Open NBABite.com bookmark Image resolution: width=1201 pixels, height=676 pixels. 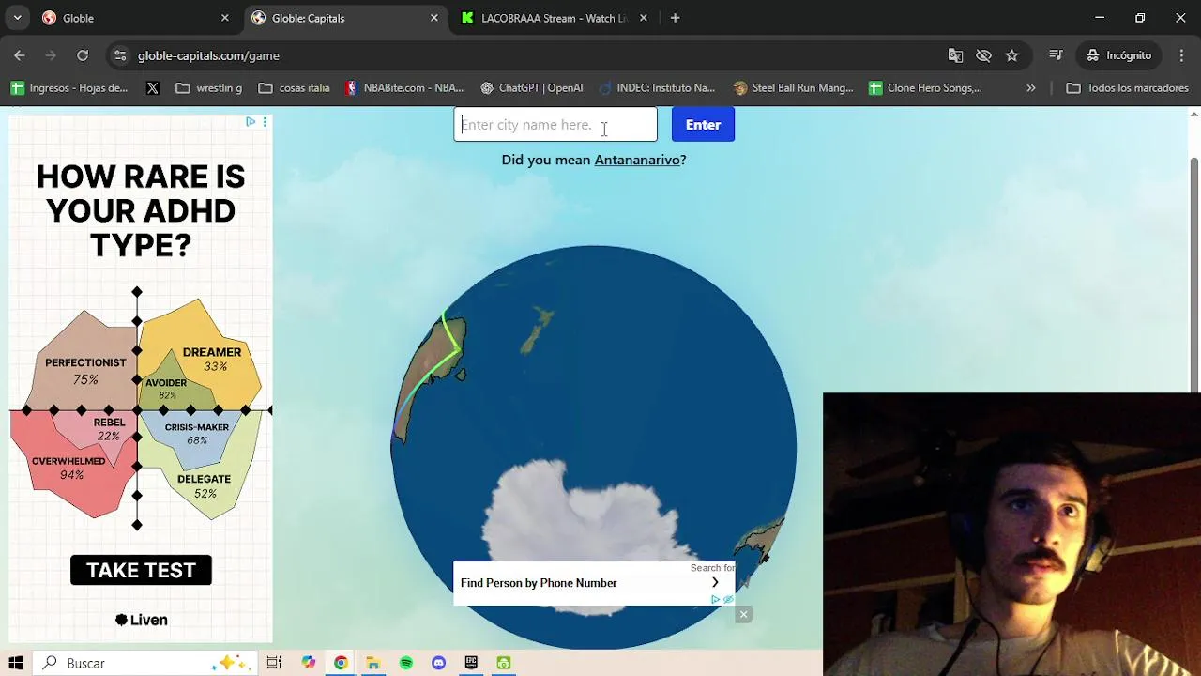pyautogui.click(x=403, y=88)
